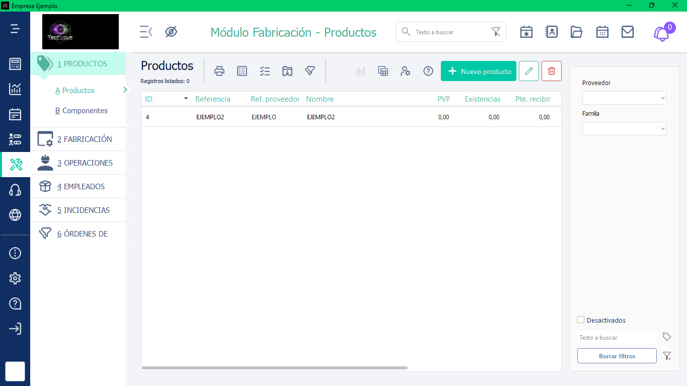The image size is (687, 386).
Task: Click the horizontal scrollbar under the table
Action: [x=274, y=368]
